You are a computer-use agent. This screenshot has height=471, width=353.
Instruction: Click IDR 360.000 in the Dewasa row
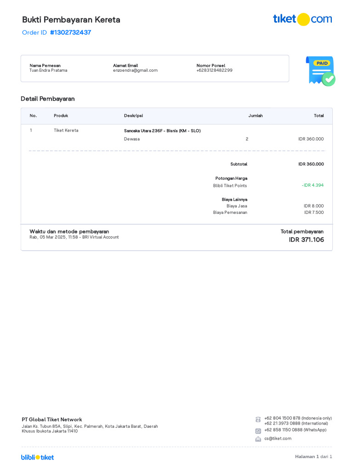coord(311,139)
